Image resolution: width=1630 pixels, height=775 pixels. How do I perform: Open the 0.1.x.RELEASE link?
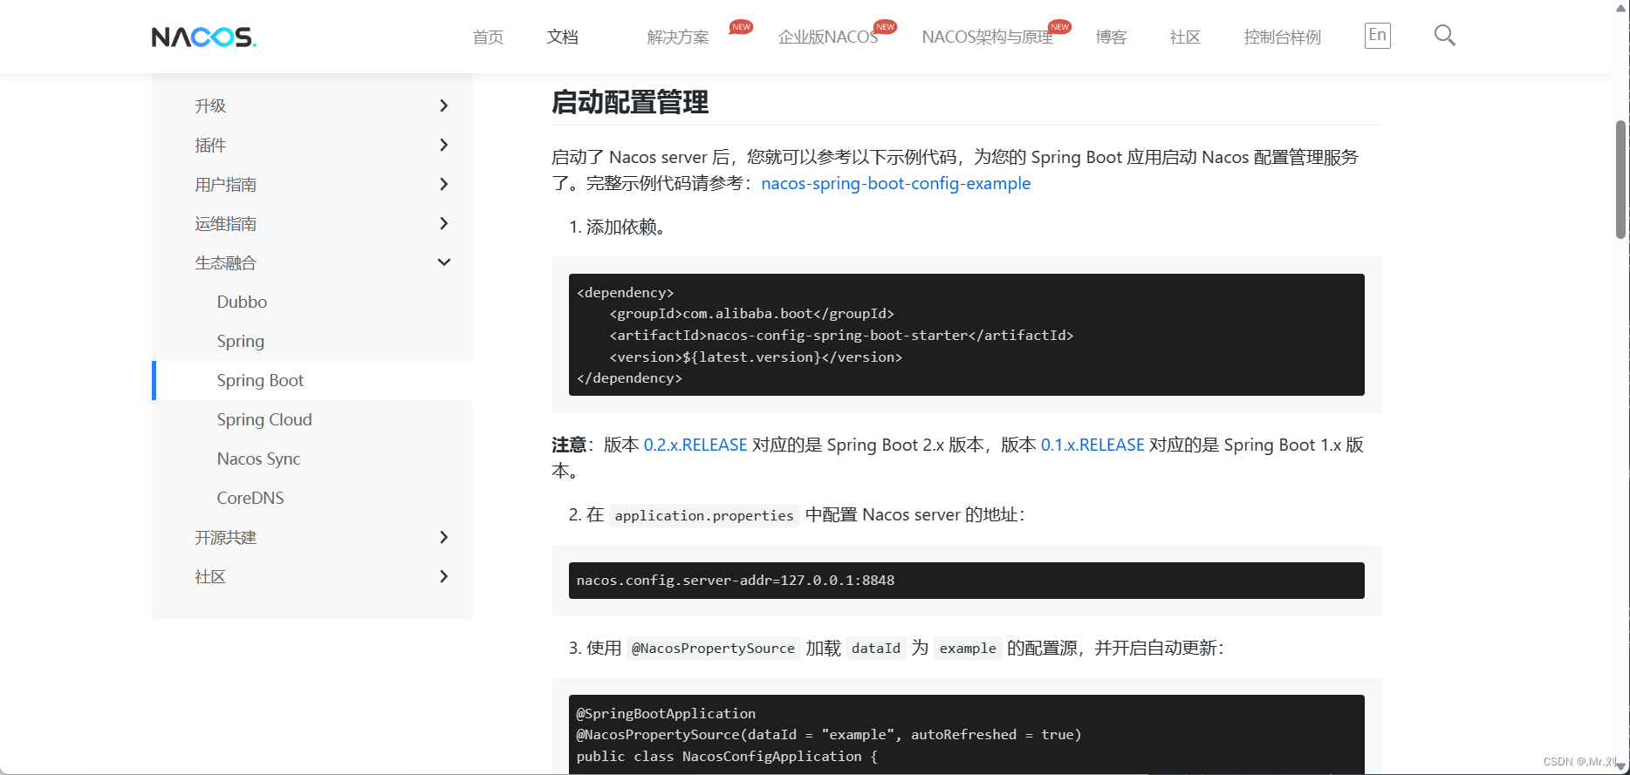pyautogui.click(x=1092, y=445)
